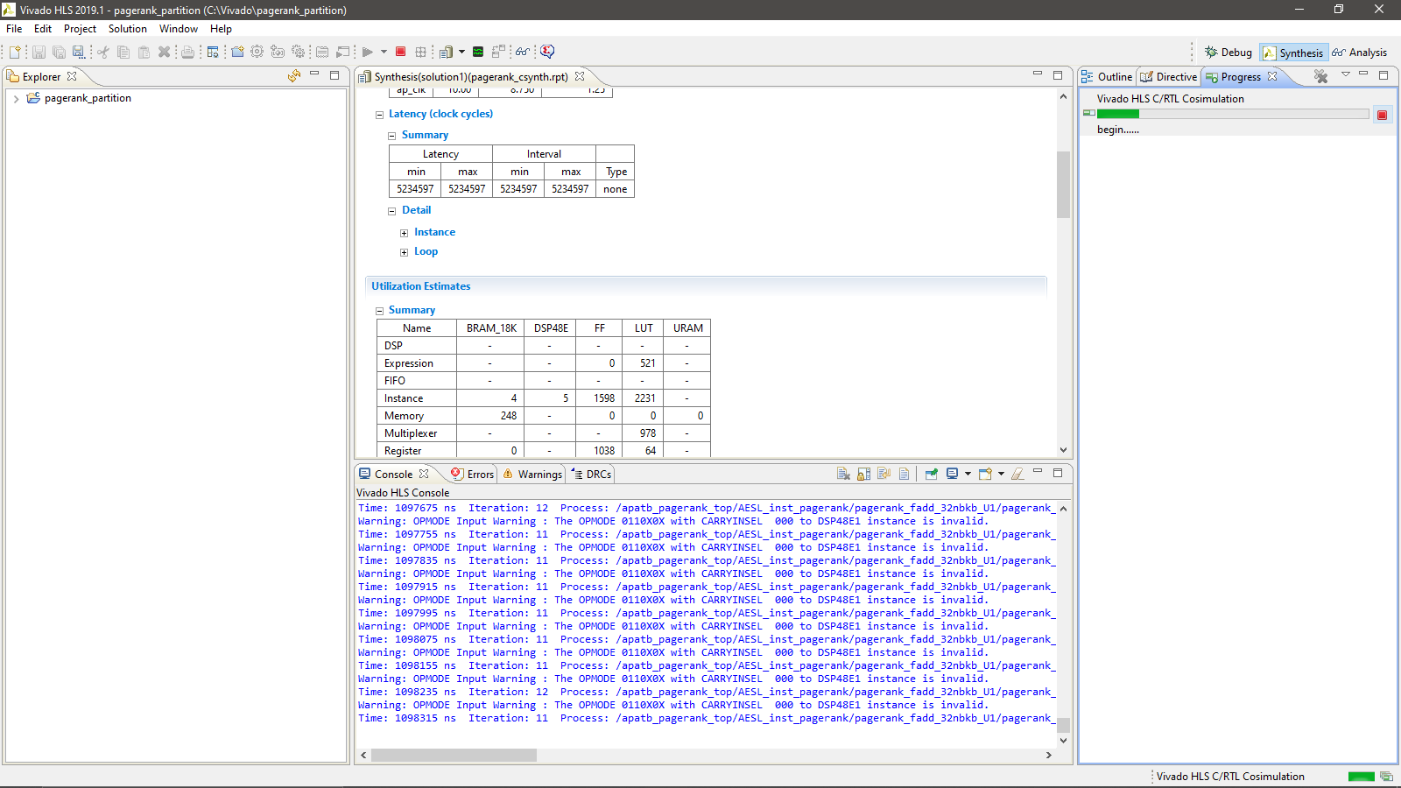Collapse the Latency (clock cycles) summary

click(x=380, y=114)
